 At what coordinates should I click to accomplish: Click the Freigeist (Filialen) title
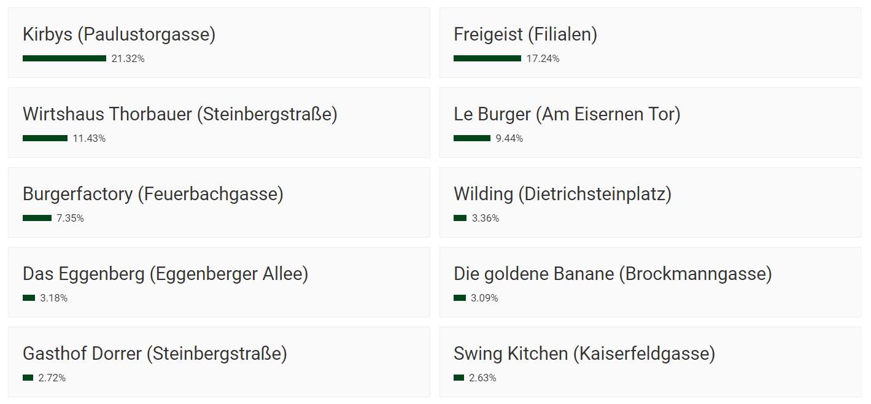(x=525, y=35)
